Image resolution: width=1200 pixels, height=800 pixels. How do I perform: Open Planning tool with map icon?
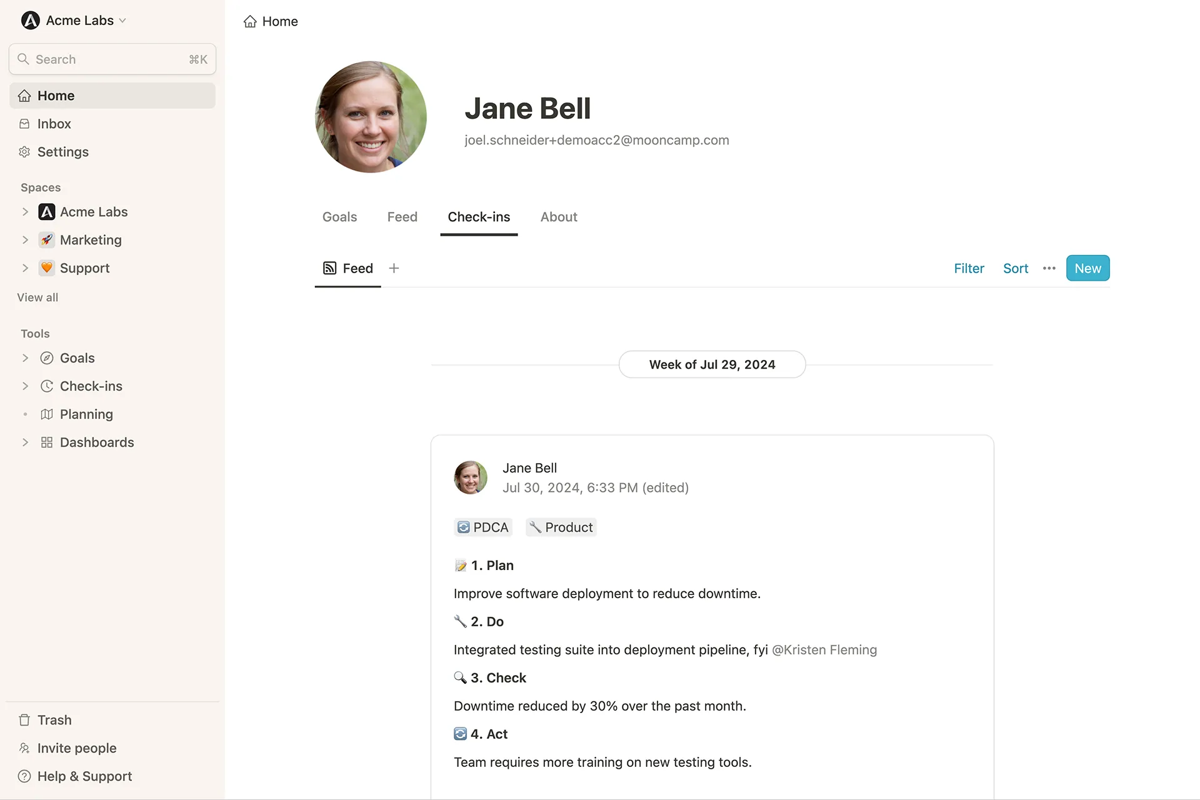[86, 414]
